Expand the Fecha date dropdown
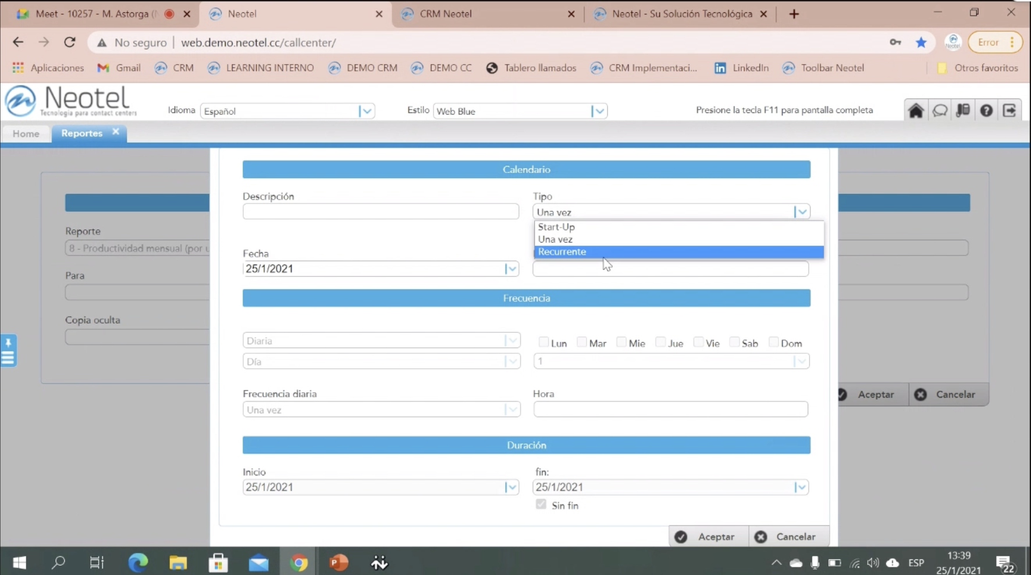The width and height of the screenshot is (1031, 575). coord(511,269)
